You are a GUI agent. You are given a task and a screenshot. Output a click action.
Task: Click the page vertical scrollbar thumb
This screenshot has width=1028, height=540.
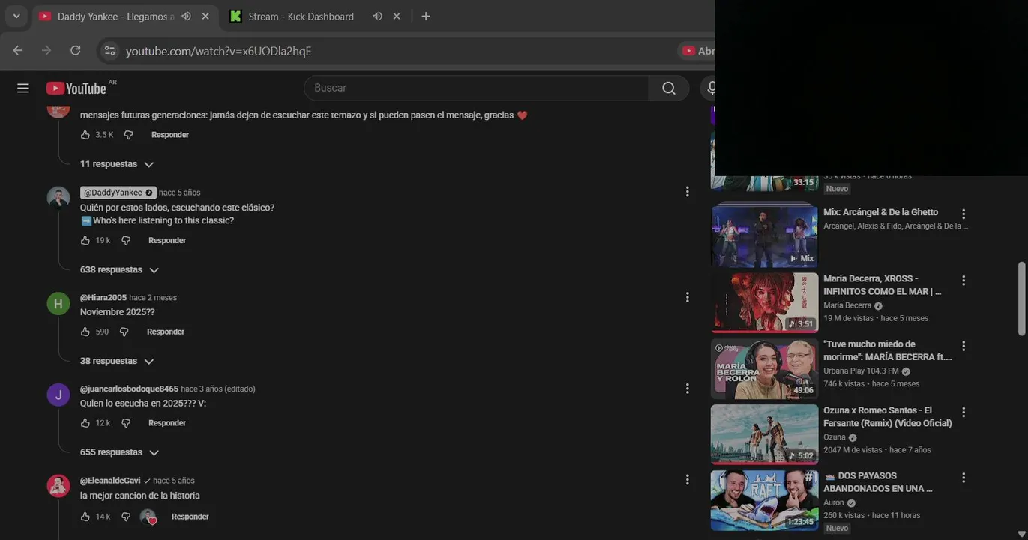click(x=1021, y=298)
